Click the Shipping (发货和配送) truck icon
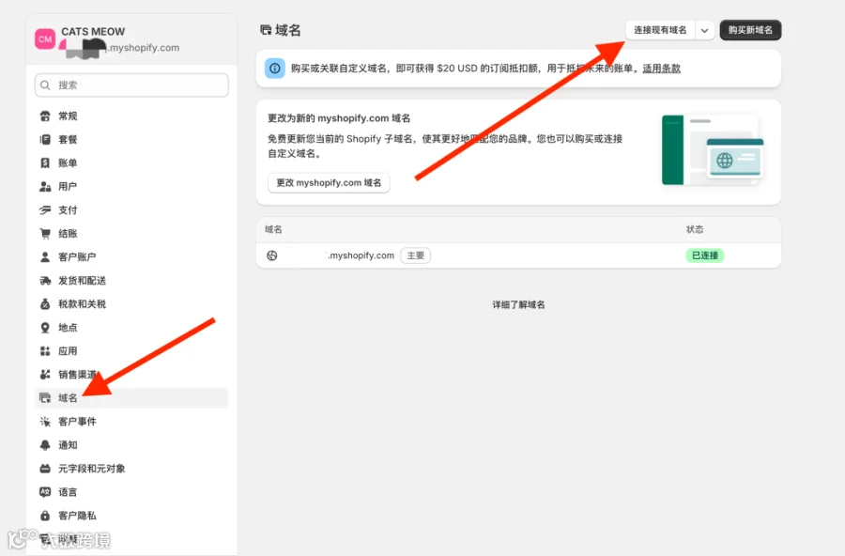 tap(45, 281)
